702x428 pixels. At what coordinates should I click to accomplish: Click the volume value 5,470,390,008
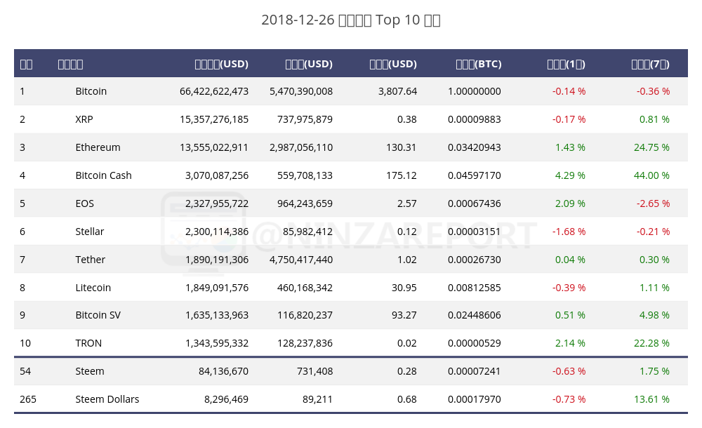301,91
